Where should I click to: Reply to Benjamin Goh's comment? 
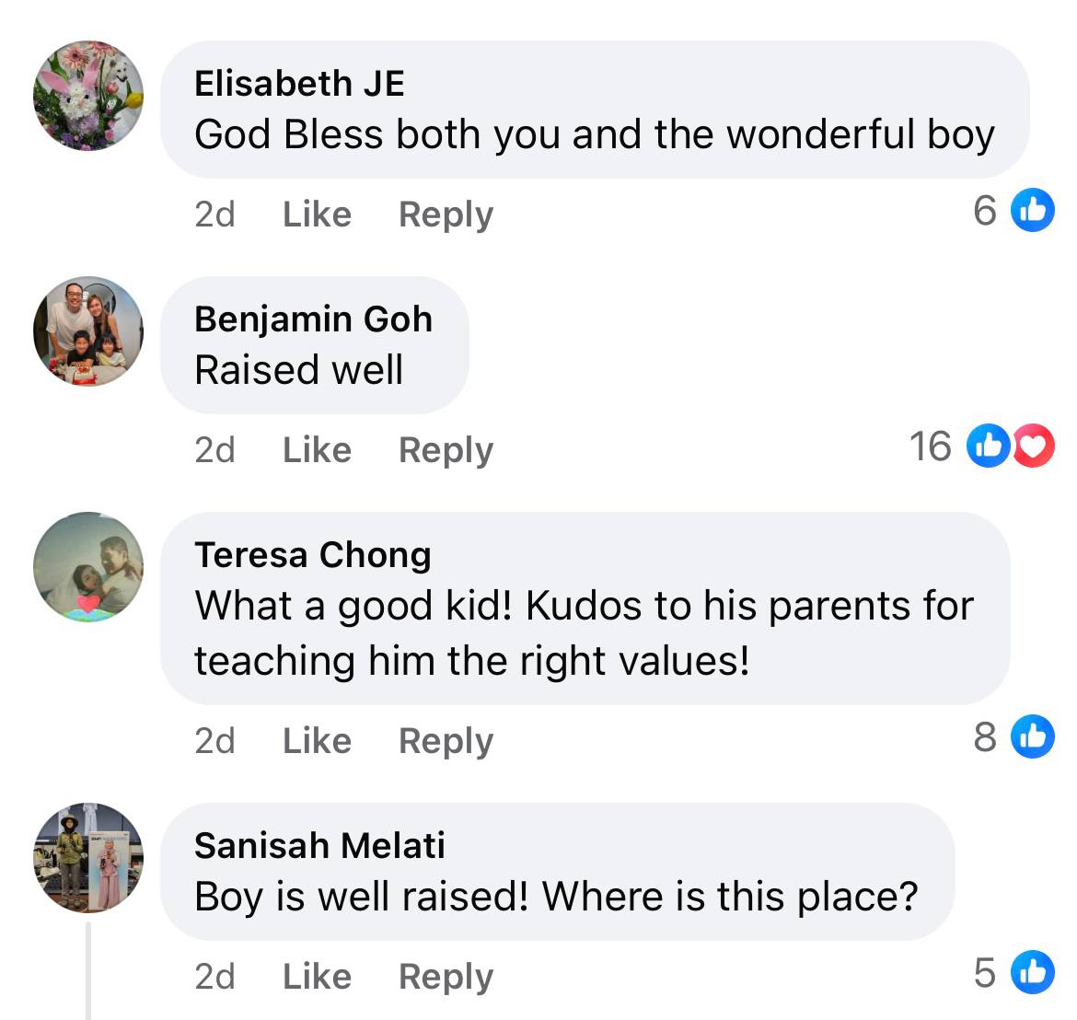(446, 450)
